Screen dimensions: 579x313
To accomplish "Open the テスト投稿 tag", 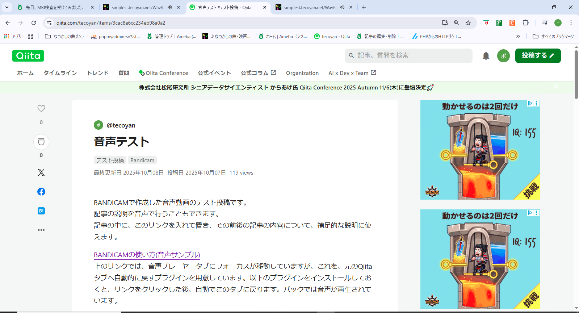I will (x=110, y=160).
